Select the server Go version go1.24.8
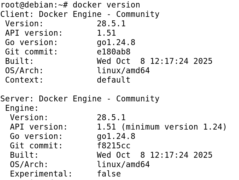The image size is (239, 180). coord(116,136)
